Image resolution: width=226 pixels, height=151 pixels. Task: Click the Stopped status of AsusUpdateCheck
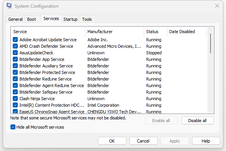(x=154, y=53)
